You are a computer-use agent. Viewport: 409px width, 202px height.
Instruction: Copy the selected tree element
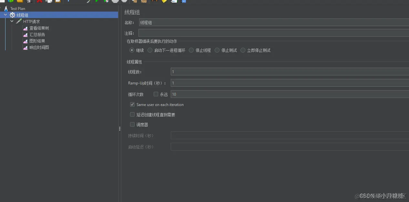pos(49,2)
